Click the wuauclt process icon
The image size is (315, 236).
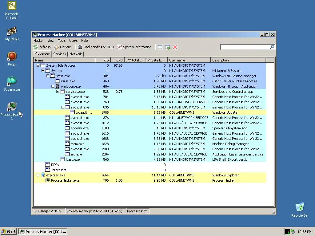point(72,112)
